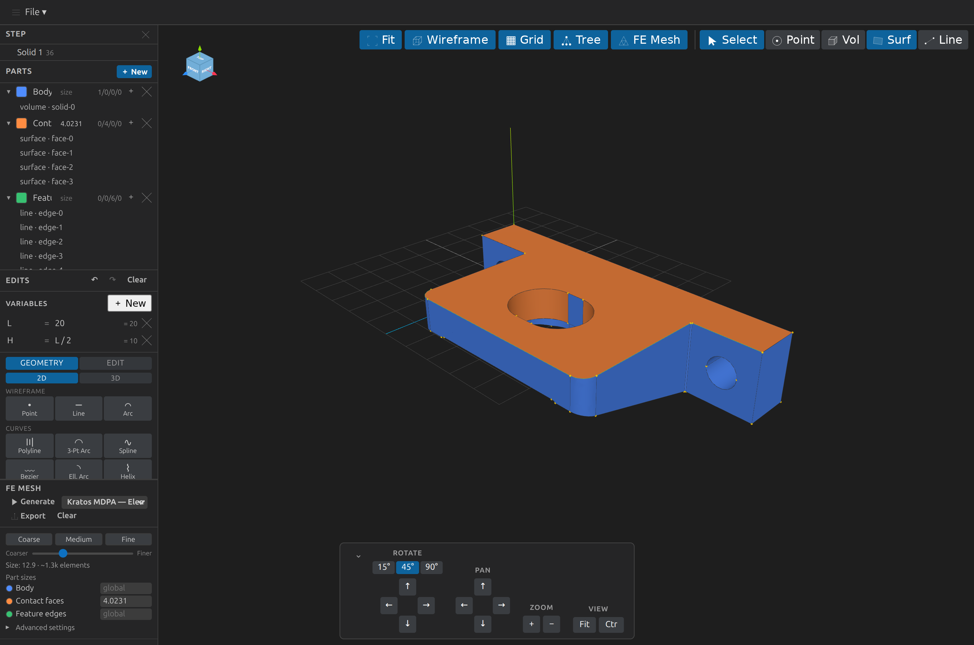The height and width of the screenshot is (645, 974).
Task: Switch to Vol selection mode
Action: coord(843,40)
